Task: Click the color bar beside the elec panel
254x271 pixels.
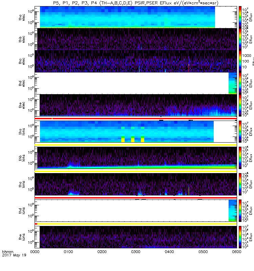Action: click(240, 105)
